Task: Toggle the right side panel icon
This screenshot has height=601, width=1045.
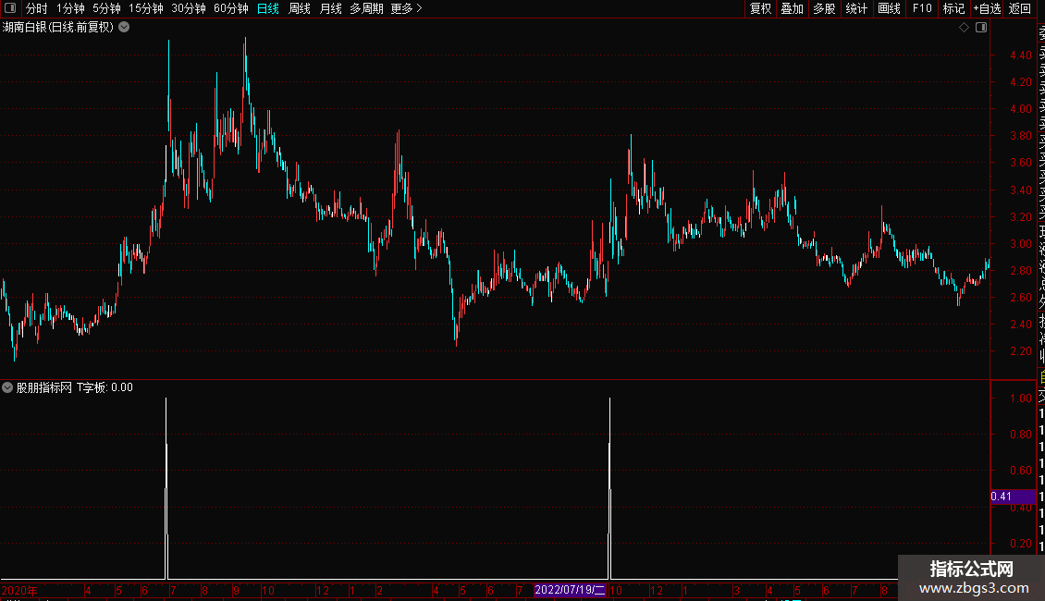Action: [981, 28]
